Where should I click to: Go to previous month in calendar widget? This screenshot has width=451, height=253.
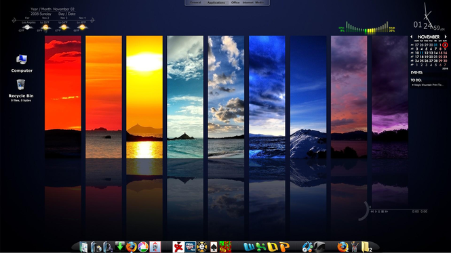(x=411, y=37)
